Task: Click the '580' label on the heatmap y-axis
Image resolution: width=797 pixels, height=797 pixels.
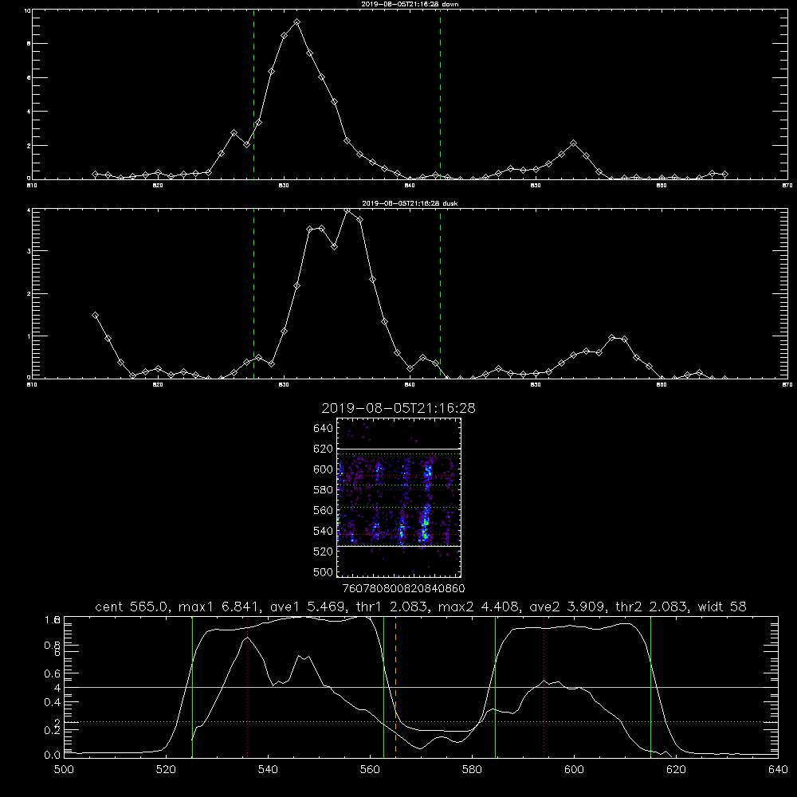Action: click(324, 490)
